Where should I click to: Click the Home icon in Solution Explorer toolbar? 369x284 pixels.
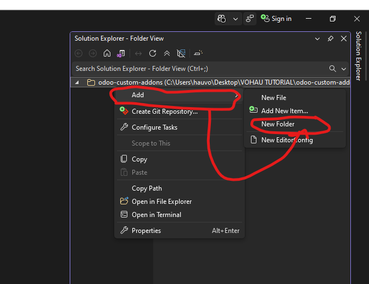(x=107, y=53)
